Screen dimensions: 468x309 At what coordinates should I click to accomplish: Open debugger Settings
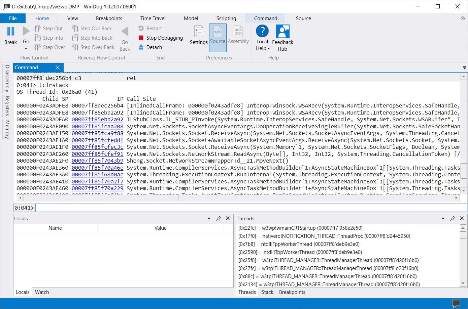pos(199,35)
